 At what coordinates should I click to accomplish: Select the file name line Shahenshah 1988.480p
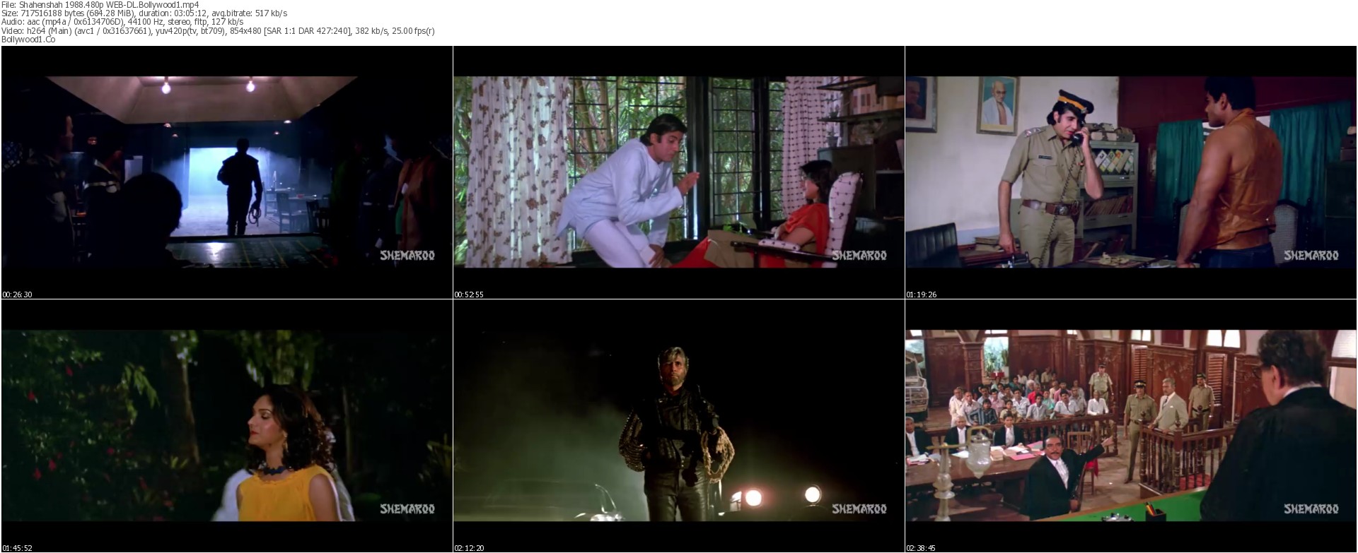pyautogui.click(x=100, y=4)
